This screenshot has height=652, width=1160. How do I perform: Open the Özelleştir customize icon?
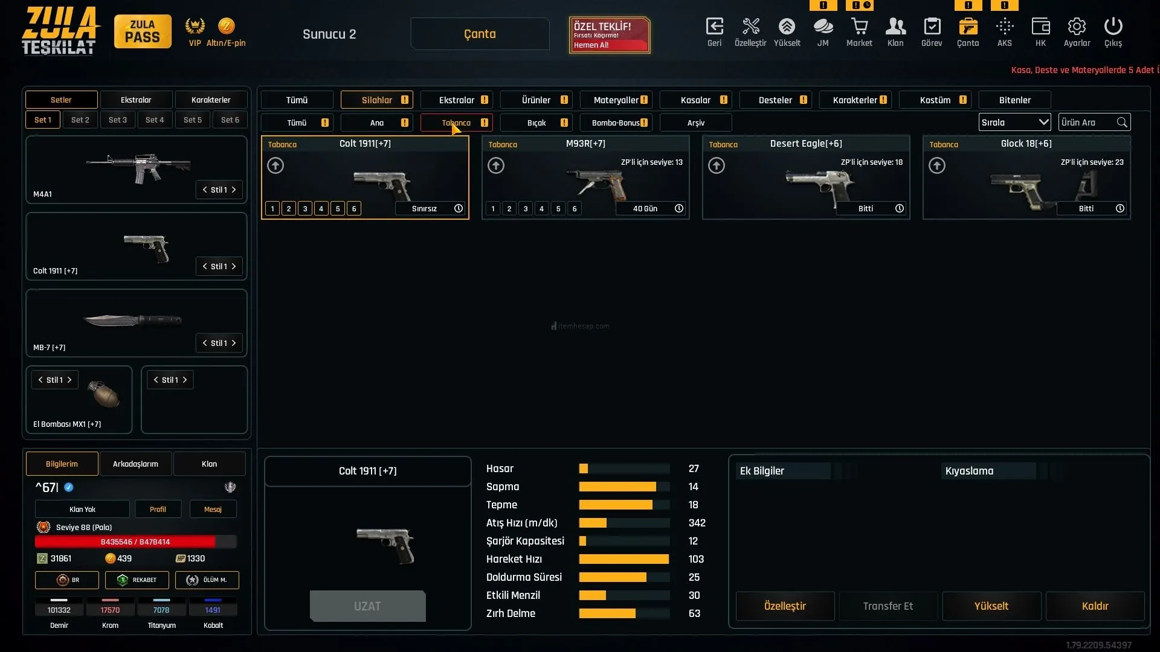tap(750, 27)
